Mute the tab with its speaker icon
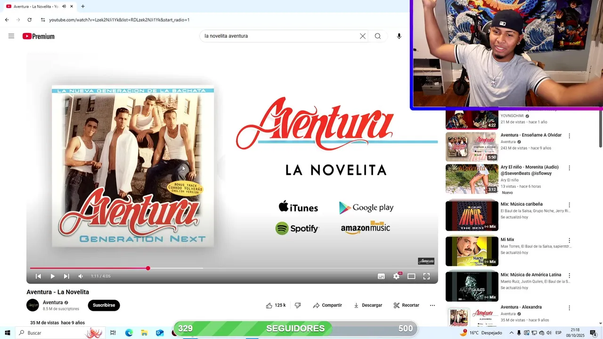 point(64,7)
